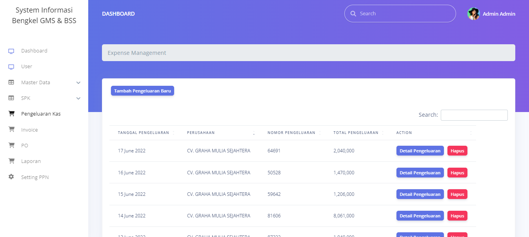Click the Master Data table icon
Viewport: 529px width, 237px height.
tap(11, 83)
